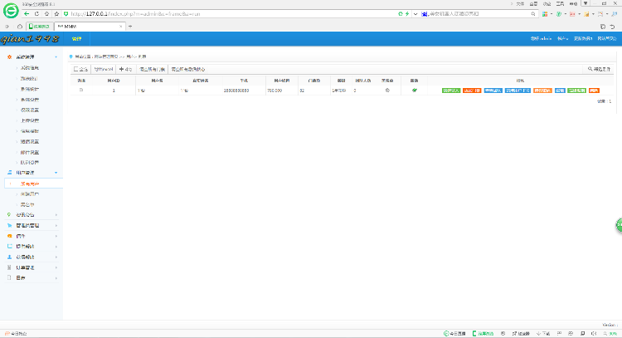
Task: Click the export excel toolbar button
Action: (103, 69)
